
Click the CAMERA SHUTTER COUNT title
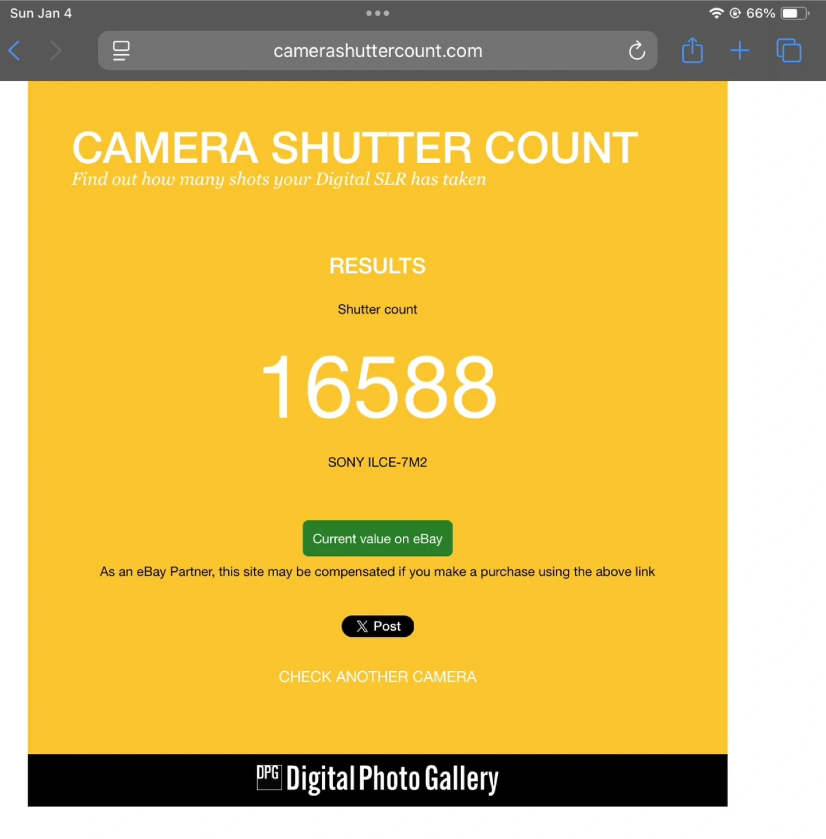(x=355, y=147)
